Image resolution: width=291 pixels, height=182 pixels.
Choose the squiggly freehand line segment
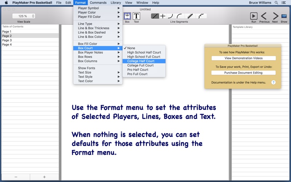[x=201, y=16]
